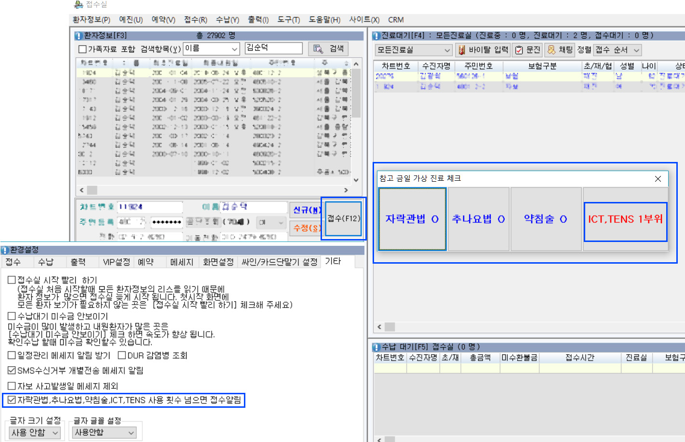This screenshot has width=685, height=442.
Task: Expand the 접수 순서 sort dropdown
Action: click(636, 50)
